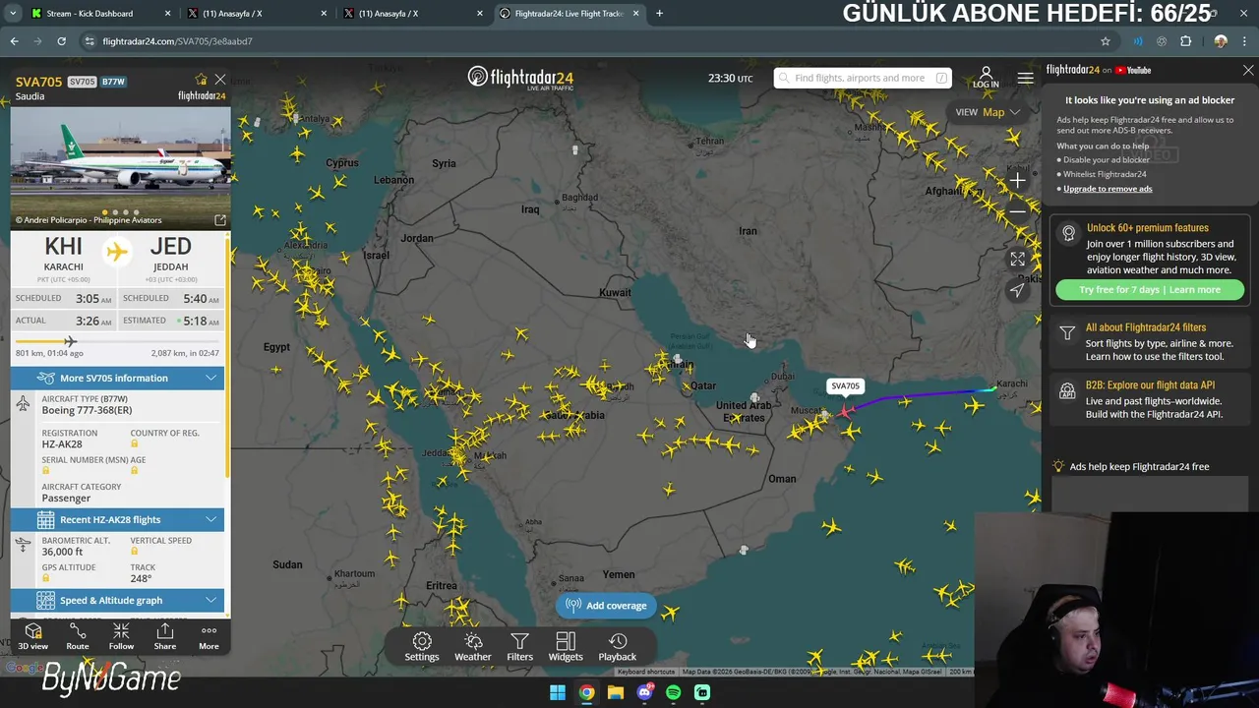Image resolution: width=1259 pixels, height=708 pixels.
Task: Click registration HZ-AK28
Action: pos(62,444)
